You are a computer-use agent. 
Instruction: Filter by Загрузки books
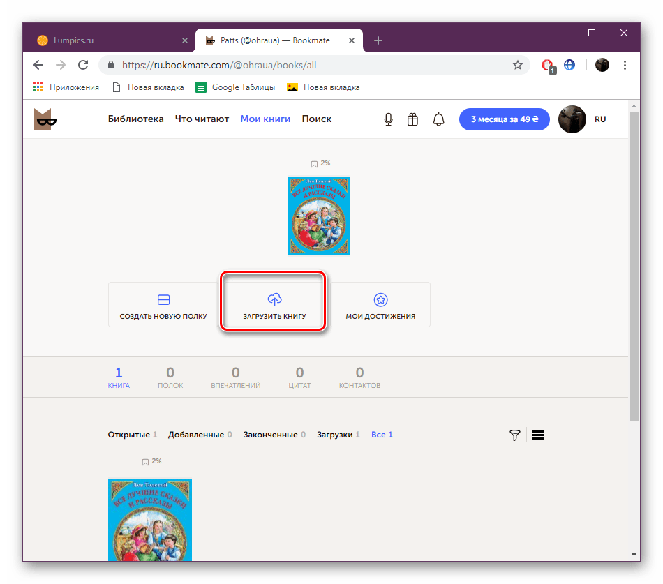pyautogui.click(x=338, y=435)
